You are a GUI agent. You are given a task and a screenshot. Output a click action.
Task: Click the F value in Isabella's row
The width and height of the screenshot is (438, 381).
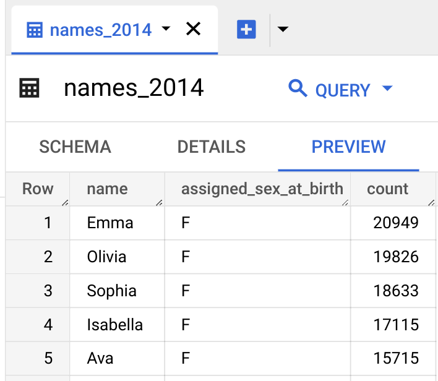(186, 325)
